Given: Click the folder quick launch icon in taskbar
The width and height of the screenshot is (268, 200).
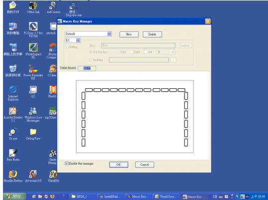Looking at the screenshot, I should pos(40,197).
